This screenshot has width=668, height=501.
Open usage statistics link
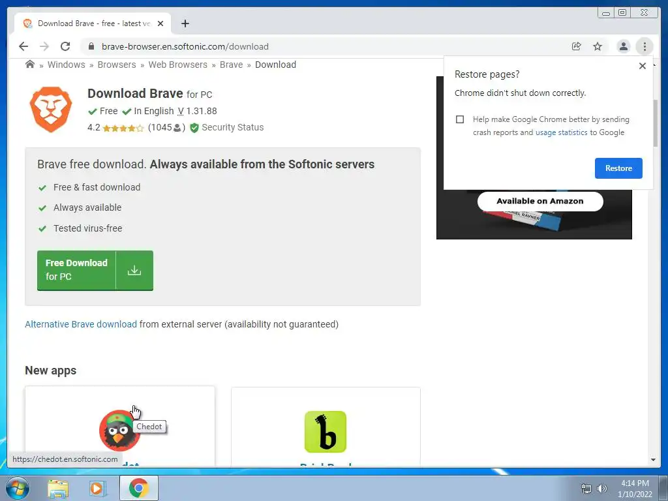561,132
